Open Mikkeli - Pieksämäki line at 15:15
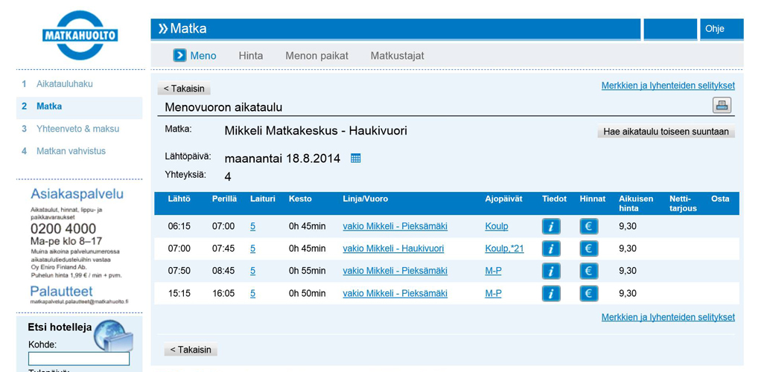This screenshot has width=764, height=372. click(x=395, y=294)
